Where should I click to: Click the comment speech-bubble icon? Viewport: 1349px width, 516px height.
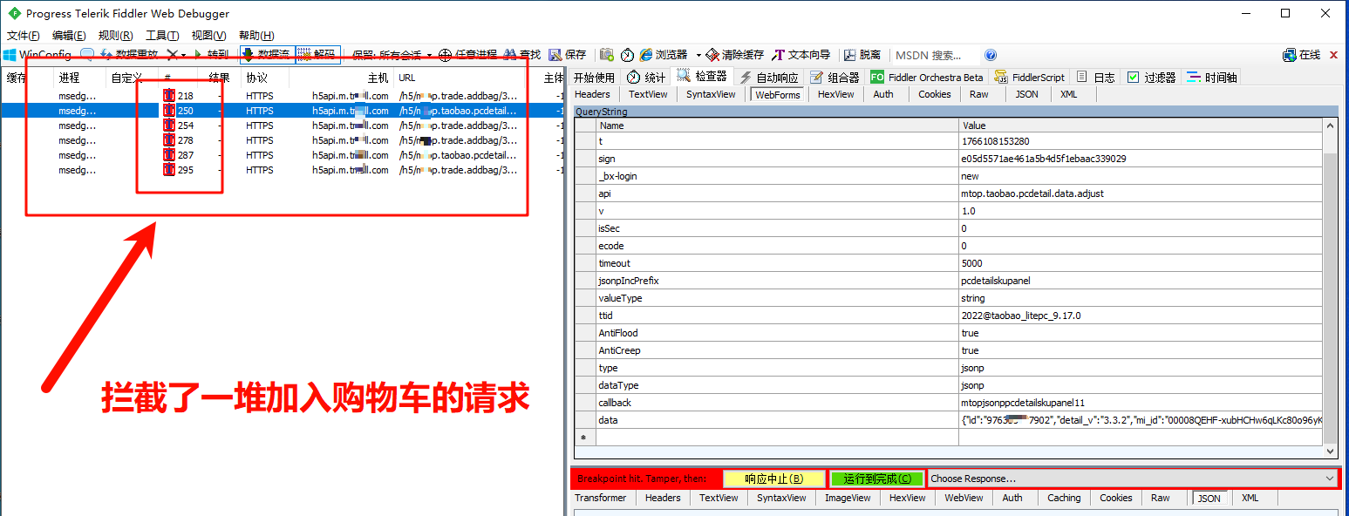(87, 55)
